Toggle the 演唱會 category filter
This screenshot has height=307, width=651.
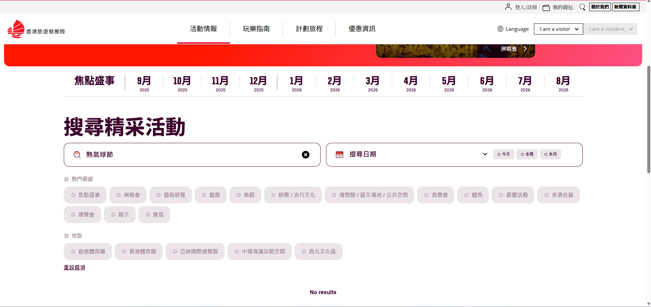[x=128, y=195]
